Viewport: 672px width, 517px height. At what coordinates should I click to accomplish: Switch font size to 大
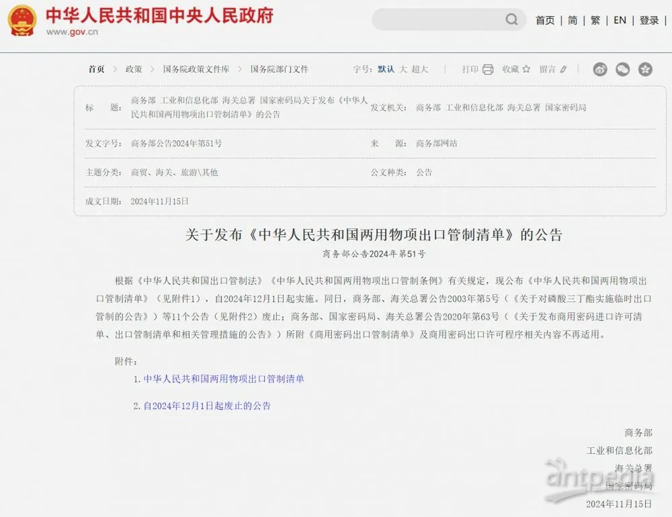(x=404, y=69)
